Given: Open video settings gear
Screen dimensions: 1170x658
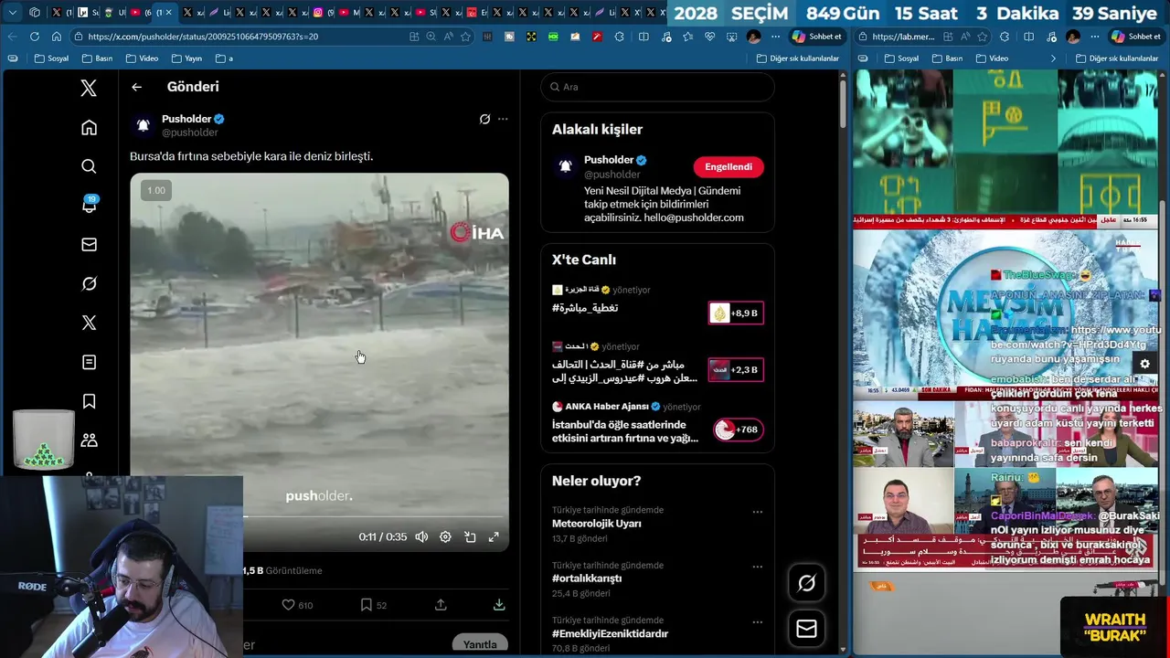Looking at the screenshot, I should [445, 537].
